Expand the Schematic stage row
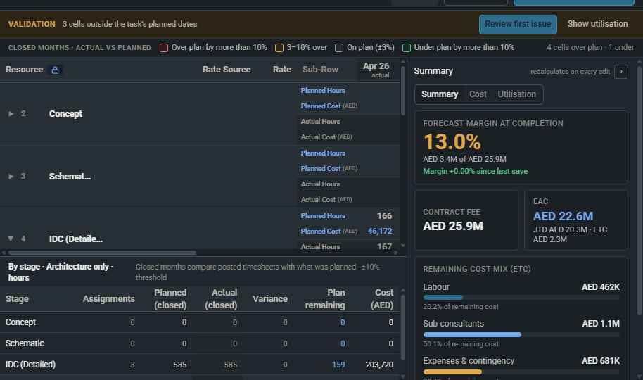Viewport: 643px width, 380px height. click(x=11, y=176)
